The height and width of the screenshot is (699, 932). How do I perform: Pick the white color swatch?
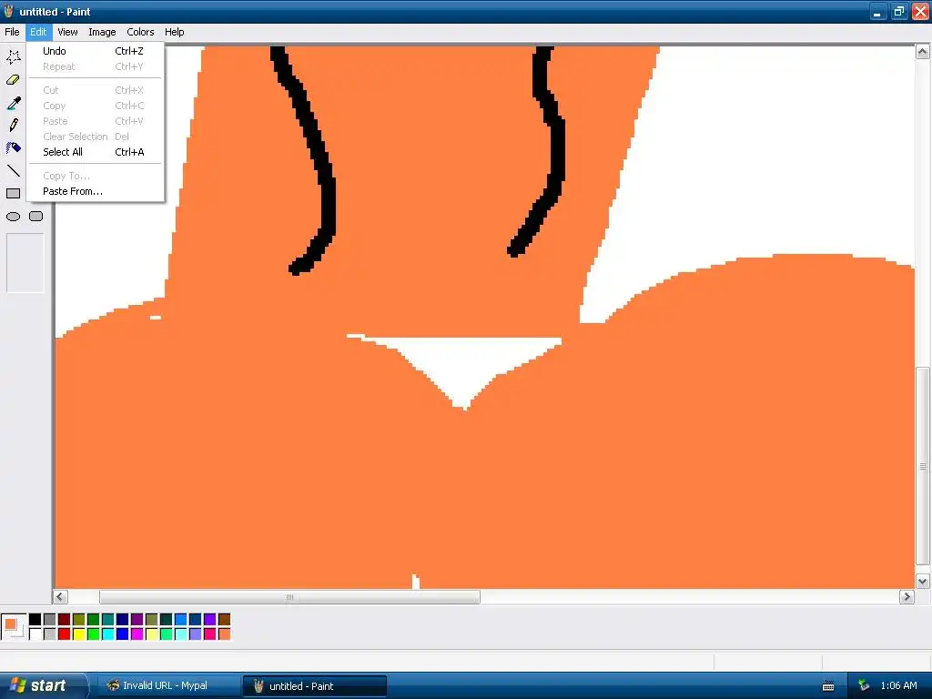pos(35,634)
